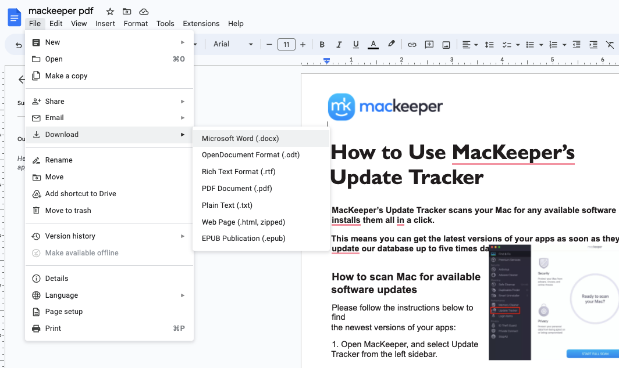The height and width of the screenshot is (368, 619).
Task: Increase font size with plus button
Action: 303,45
